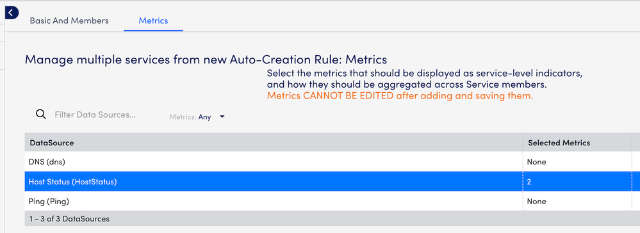Click the 1 - 3 of 3 DataSources footer
Viewport: 640px width, 233px height.
pos(69,219)
